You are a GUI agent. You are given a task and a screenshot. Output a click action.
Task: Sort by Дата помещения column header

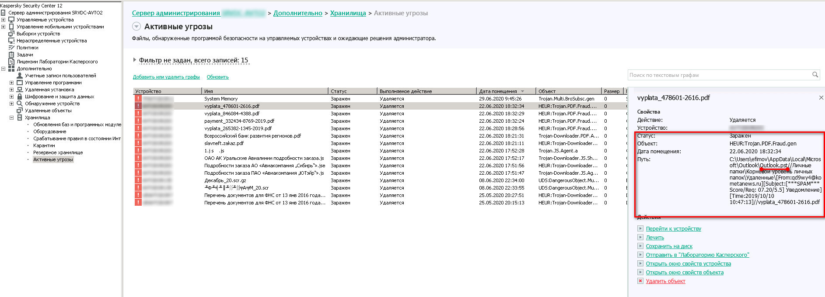click(x=506, y=91)
